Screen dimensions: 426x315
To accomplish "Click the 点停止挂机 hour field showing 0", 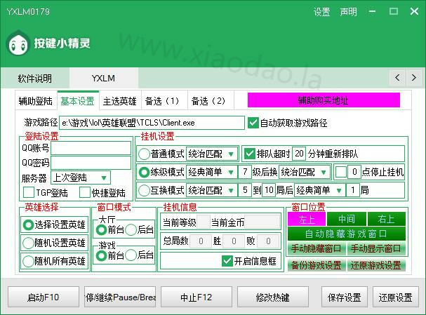I will tap(354, 172).
